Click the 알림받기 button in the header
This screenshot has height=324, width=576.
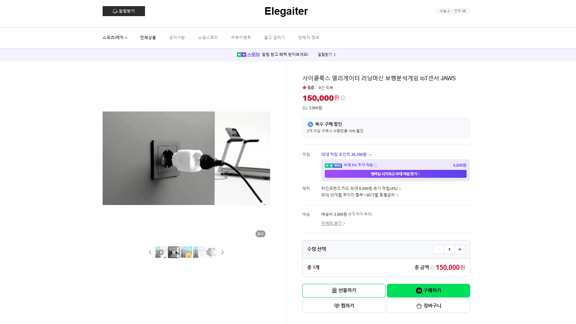pyautogui.click(x=124, y=11)
